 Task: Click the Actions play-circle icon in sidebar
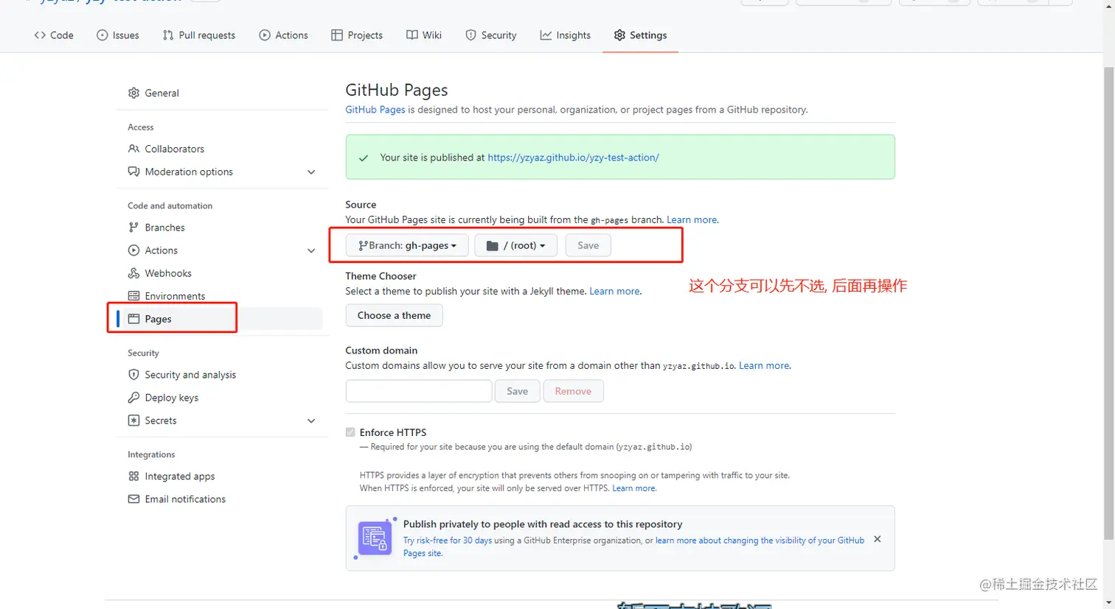pyautogui.click(x=133, y=250)
